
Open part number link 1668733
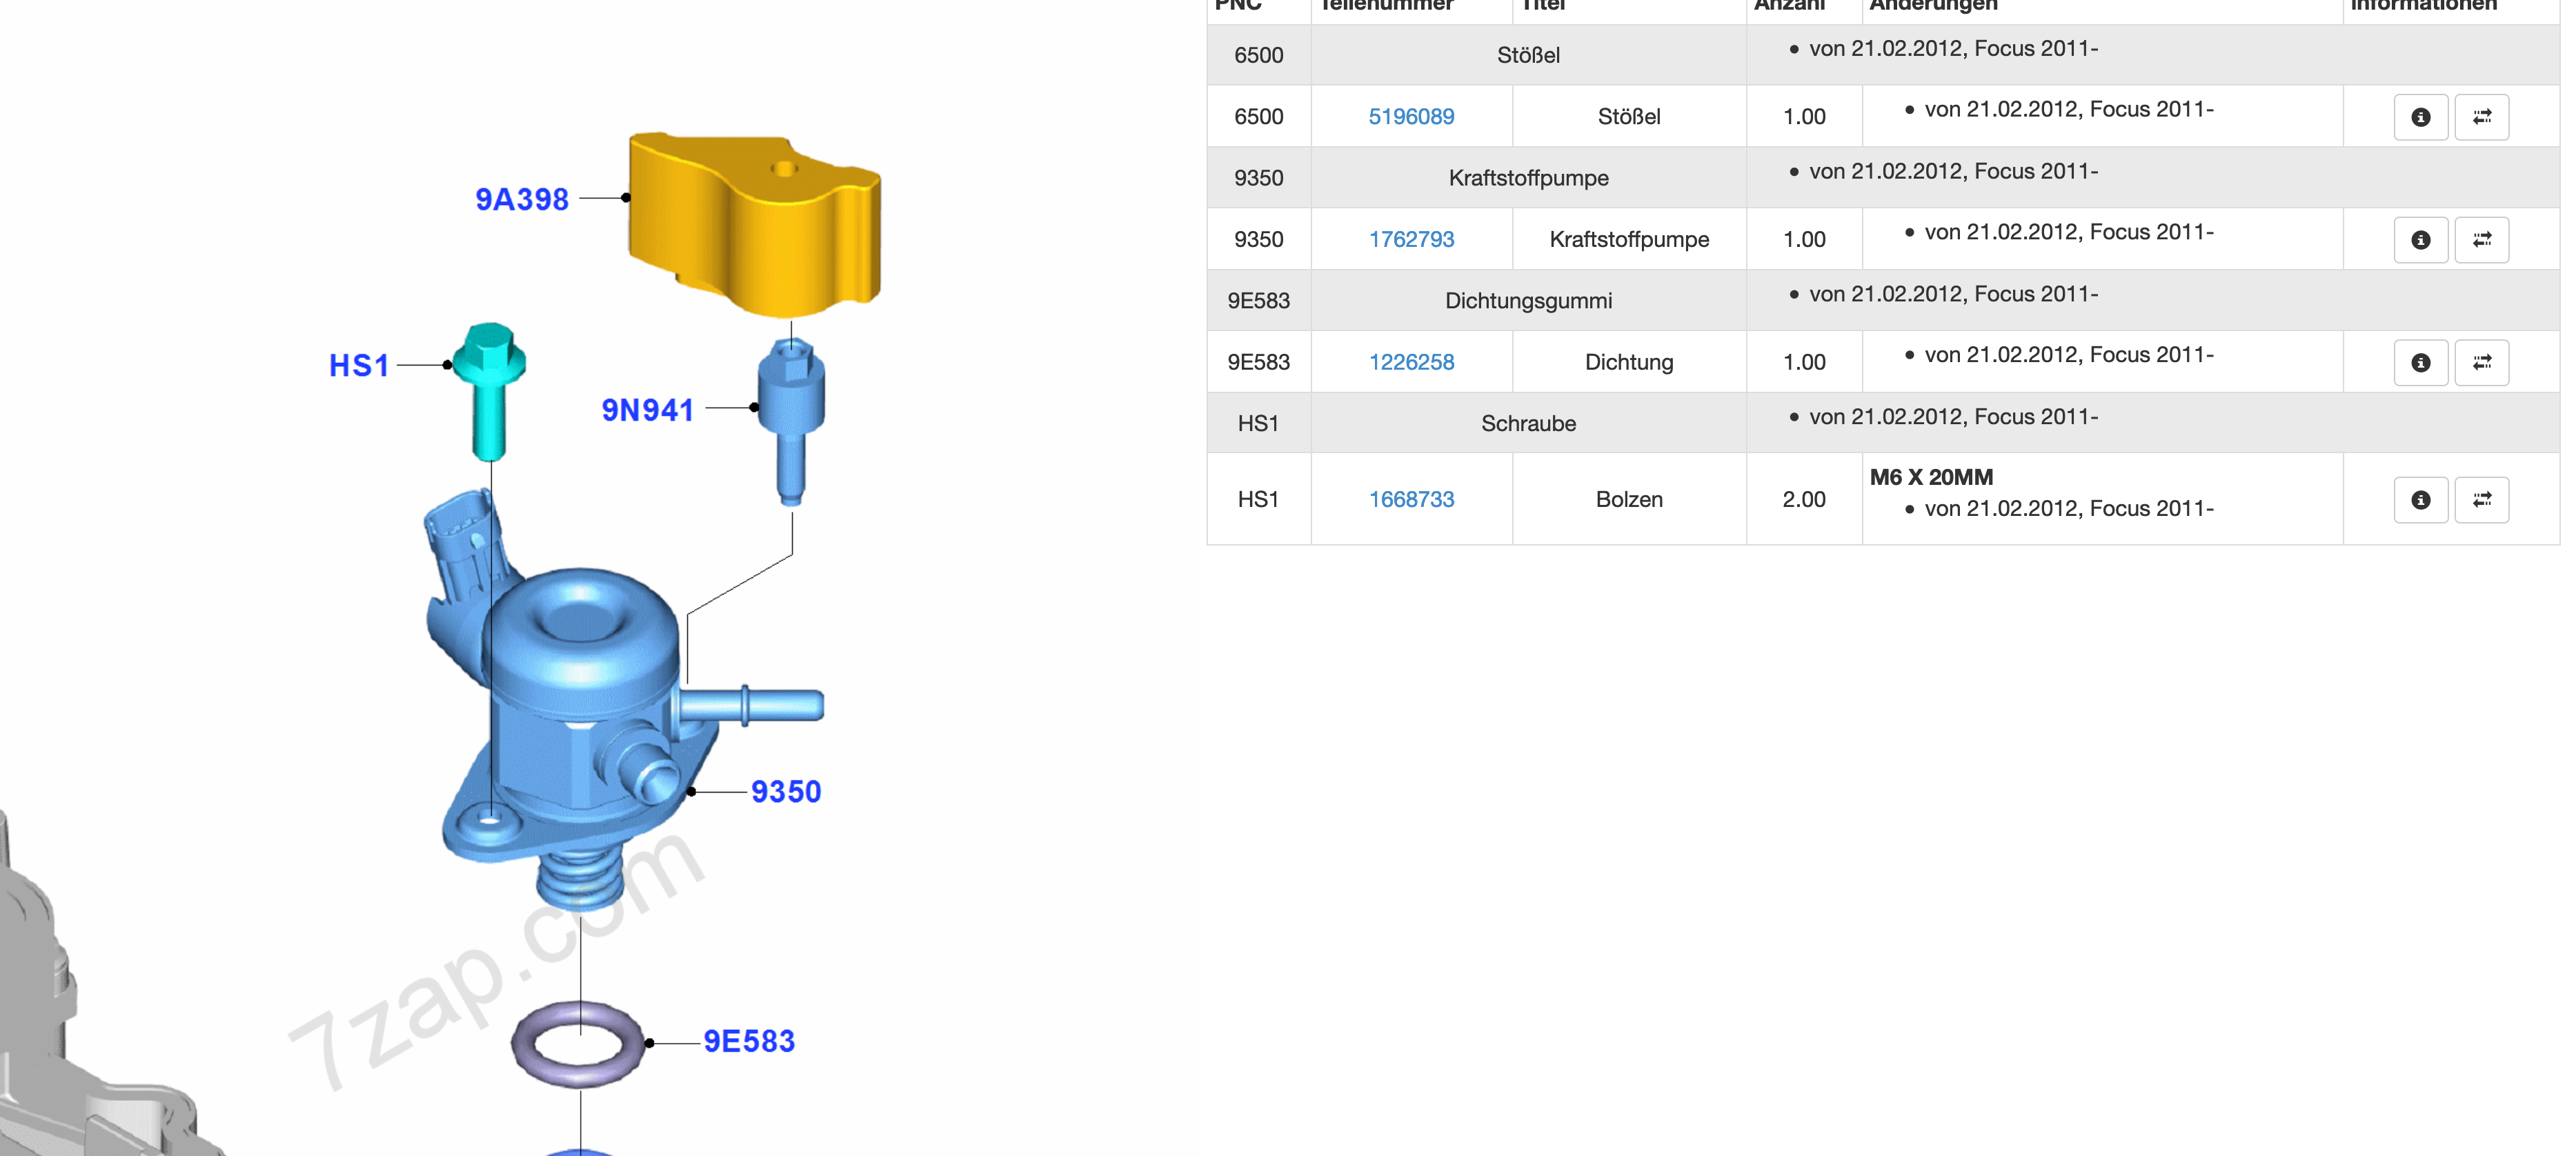tap(1411, 500)
